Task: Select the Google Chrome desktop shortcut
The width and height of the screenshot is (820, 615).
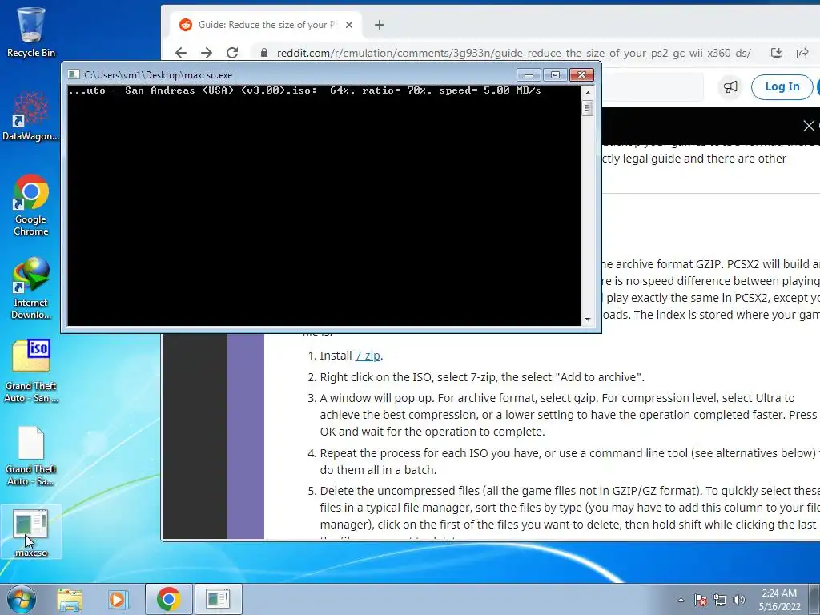Action: click(31, 205)
